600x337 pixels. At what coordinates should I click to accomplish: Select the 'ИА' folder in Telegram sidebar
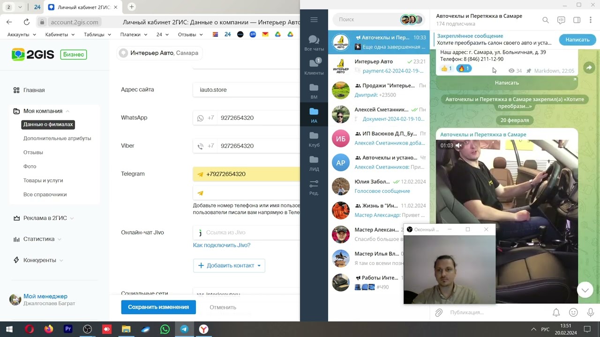(314, 115)
